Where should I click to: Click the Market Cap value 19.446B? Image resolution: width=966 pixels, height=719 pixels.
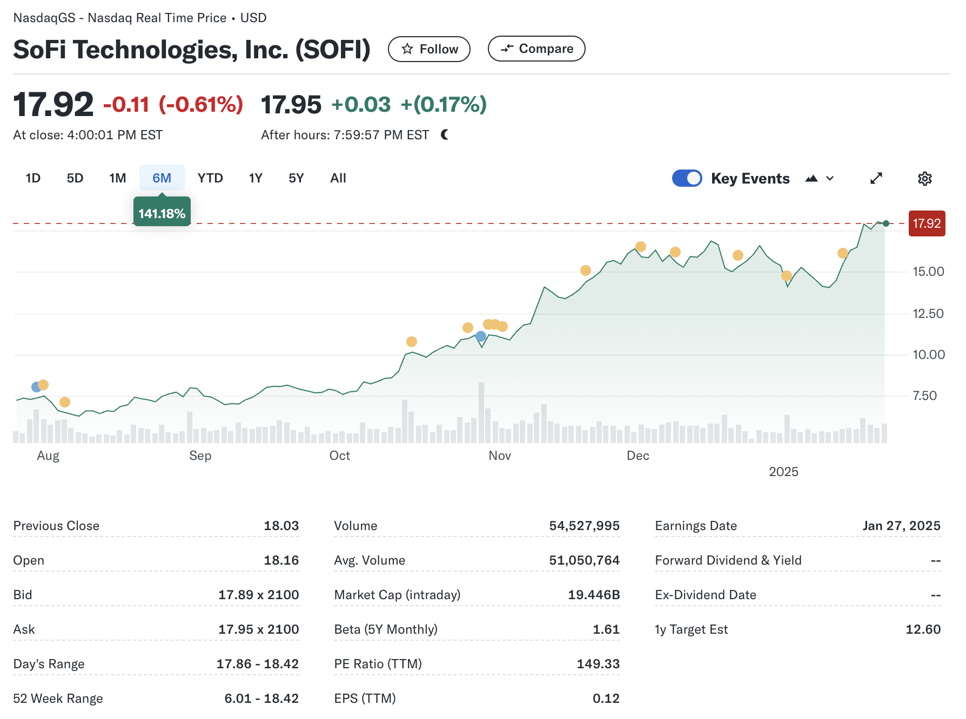[594, 595]
